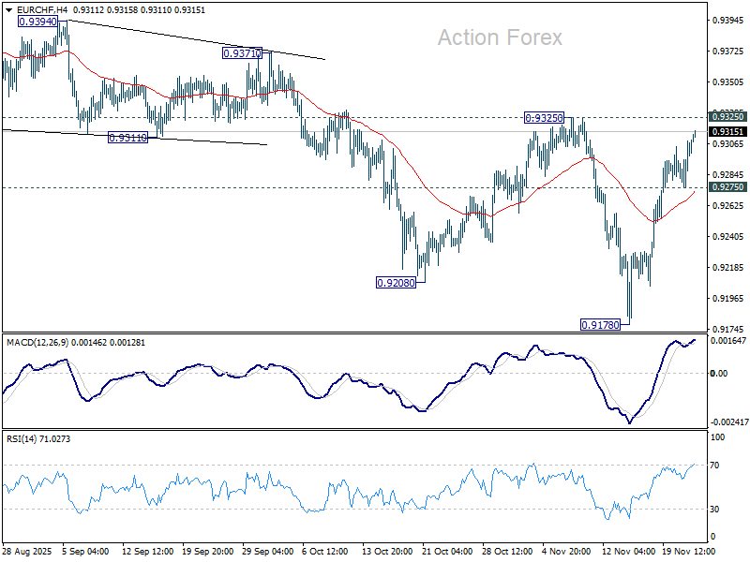750x562 pixels.
Task: Click the MACD axis value -0.002417
Action: (x=729, y=422)
